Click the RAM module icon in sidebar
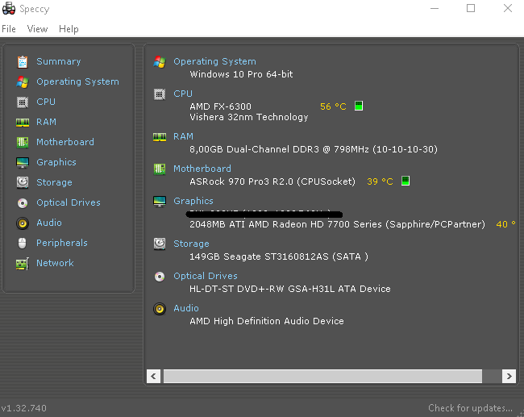524x417 pixels. click(22, 122)
